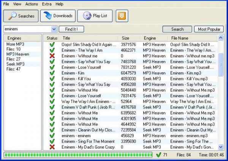Click the results list scroll-up arrow

pos(221,38)
